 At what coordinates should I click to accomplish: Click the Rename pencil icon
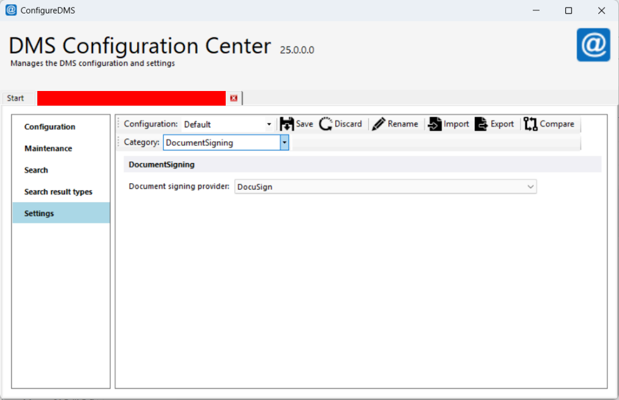tap(379, 124)
